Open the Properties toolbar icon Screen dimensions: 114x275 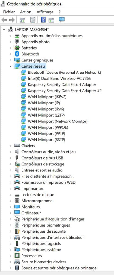coord(33,20)
